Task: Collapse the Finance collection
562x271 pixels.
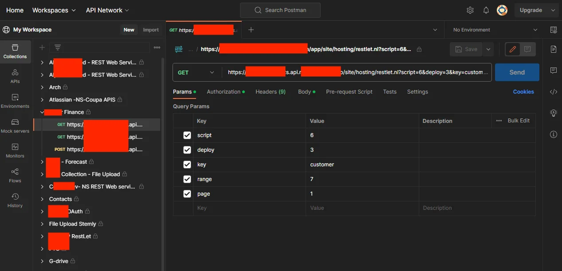Action: pyautogui.click(x=42, y=112)
